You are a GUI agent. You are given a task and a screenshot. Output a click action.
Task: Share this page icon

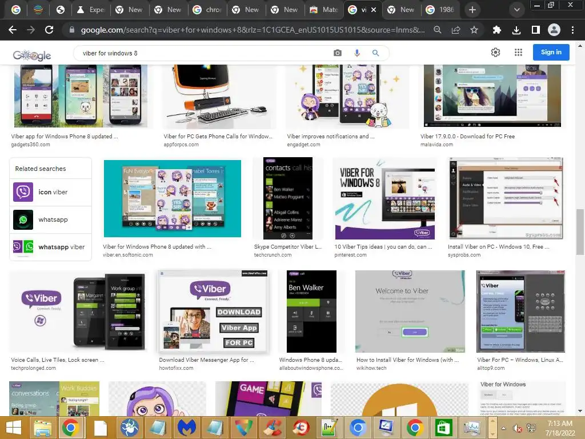pyautogui.click(x=456, y=30)
